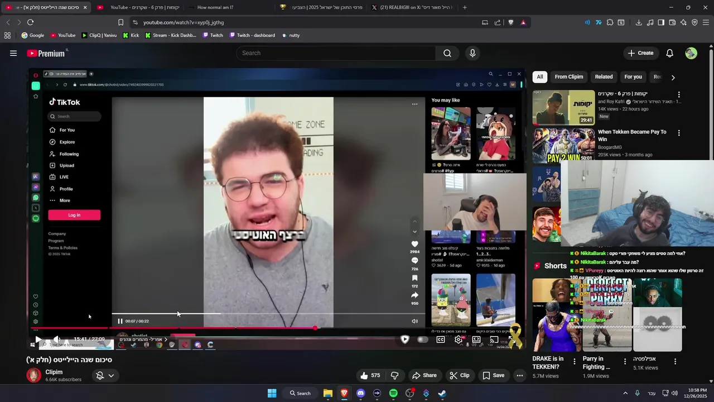Open Leo AI sparkle icon

683,22
